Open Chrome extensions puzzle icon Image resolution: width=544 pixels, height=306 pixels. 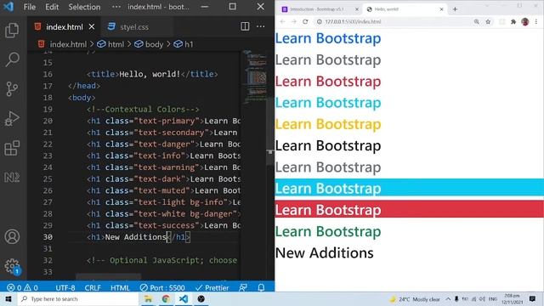[513, 22]
